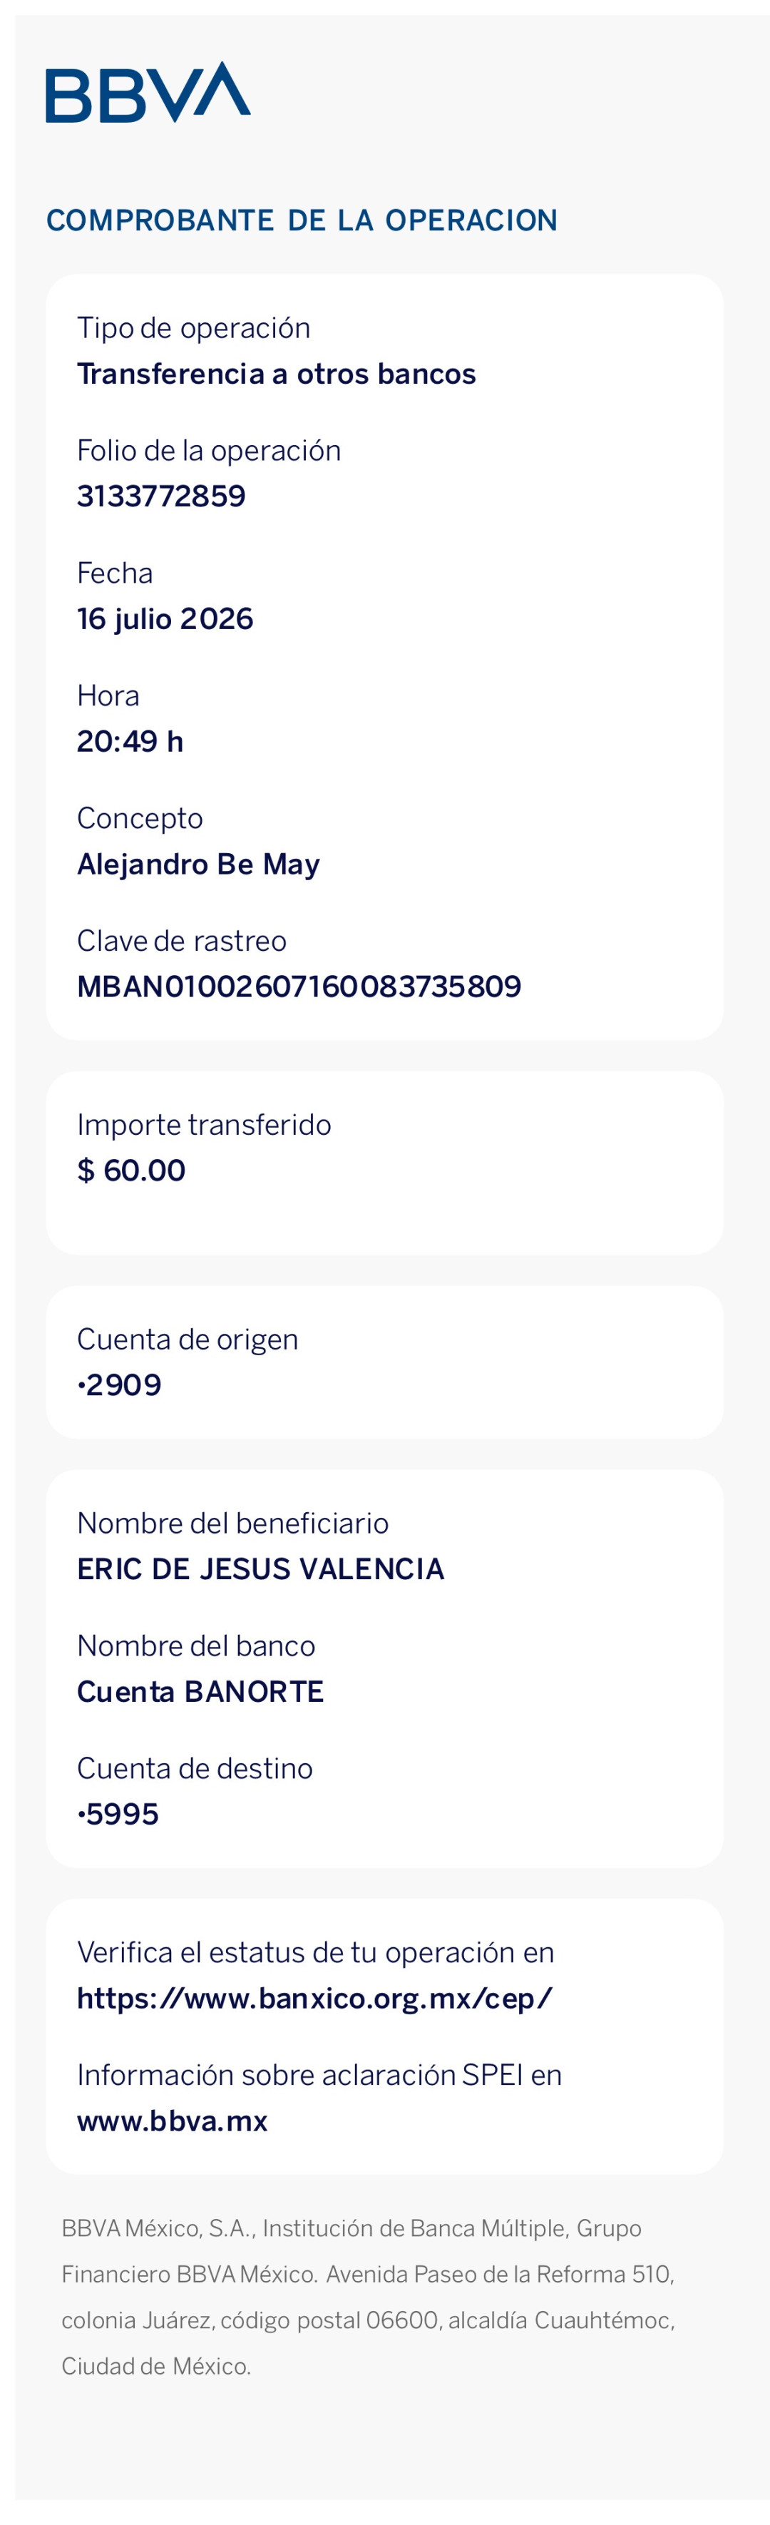Click the time 20:49 h
This screenshot has width=770, height=2525.
coord(130,741)
